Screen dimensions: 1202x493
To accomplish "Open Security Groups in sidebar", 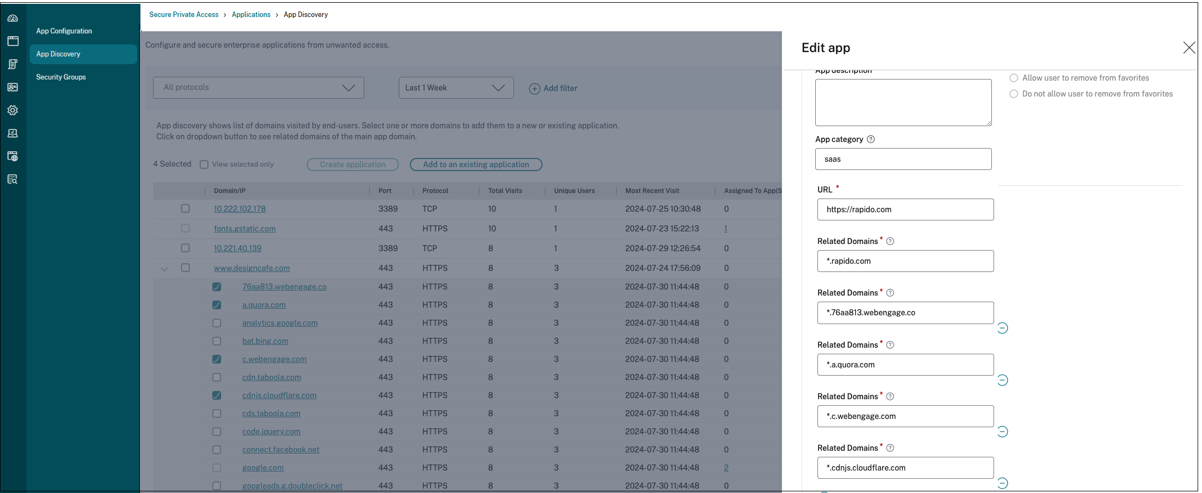I will pyautogui.click(x=61, y=77).
